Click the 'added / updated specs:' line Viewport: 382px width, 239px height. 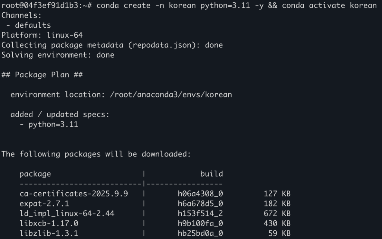60,114
